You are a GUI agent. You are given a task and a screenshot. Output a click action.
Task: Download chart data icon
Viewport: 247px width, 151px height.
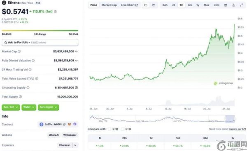(233, 5)
